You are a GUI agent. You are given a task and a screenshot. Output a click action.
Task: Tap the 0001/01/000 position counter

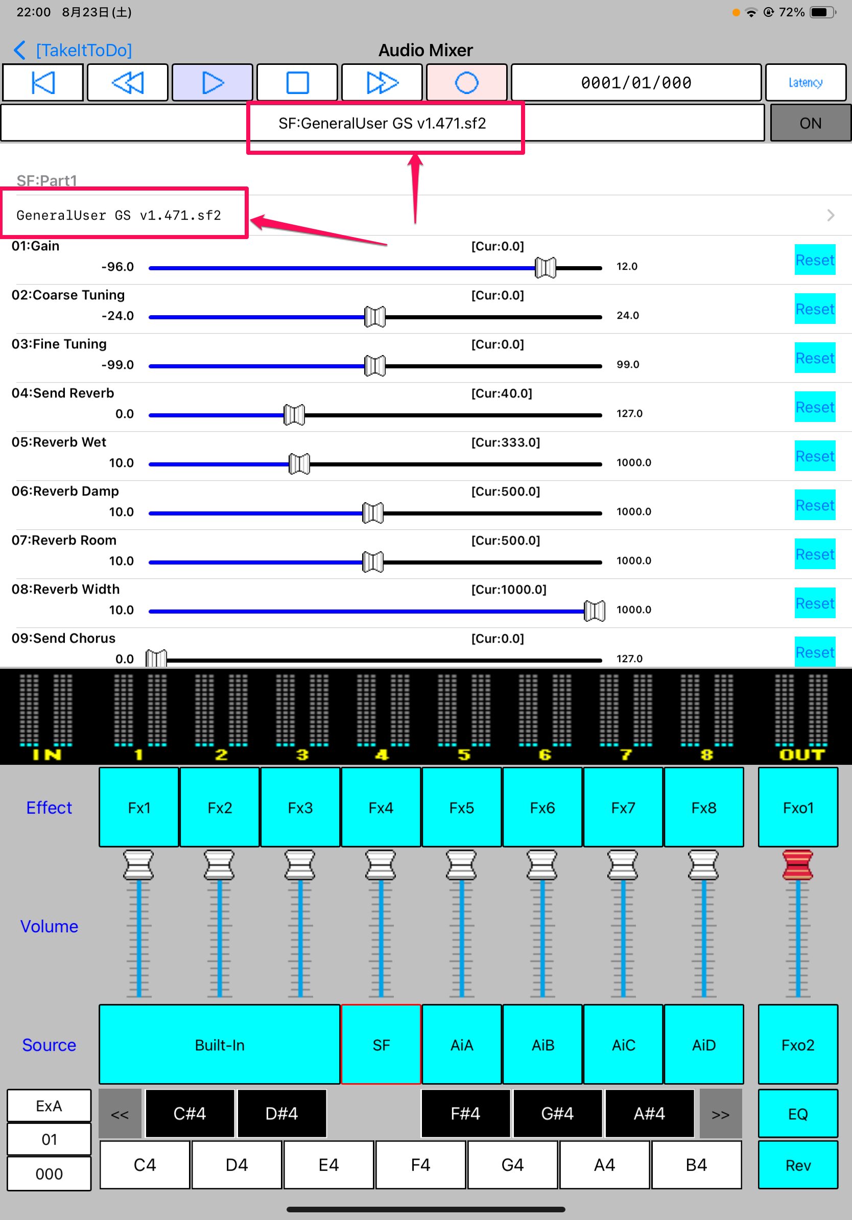point(636,82)
